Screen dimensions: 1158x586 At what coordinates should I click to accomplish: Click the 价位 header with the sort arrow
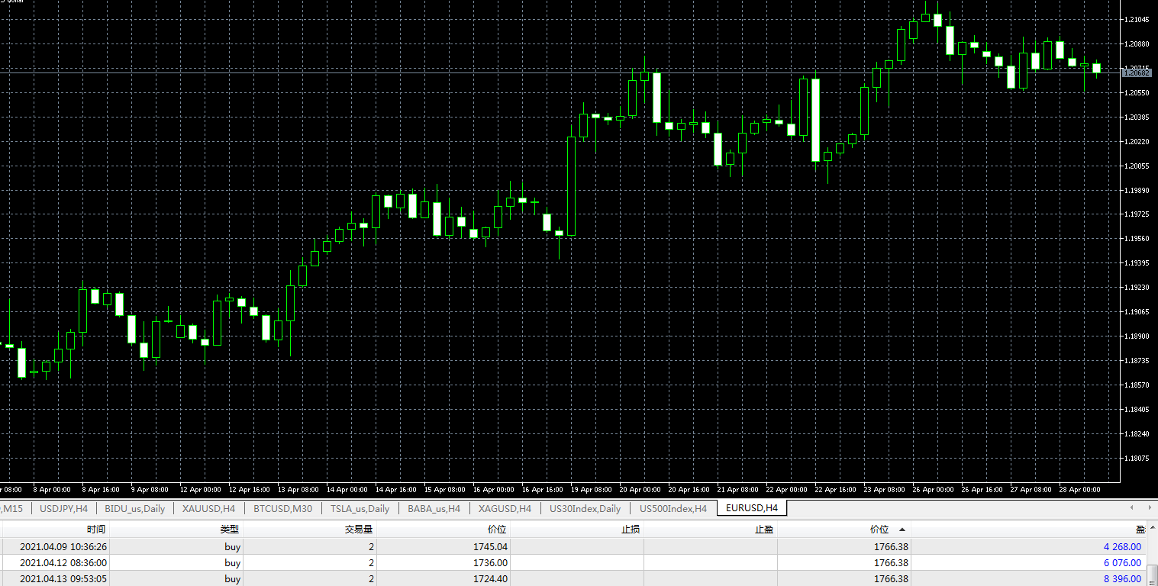click(x=879, y=530)
